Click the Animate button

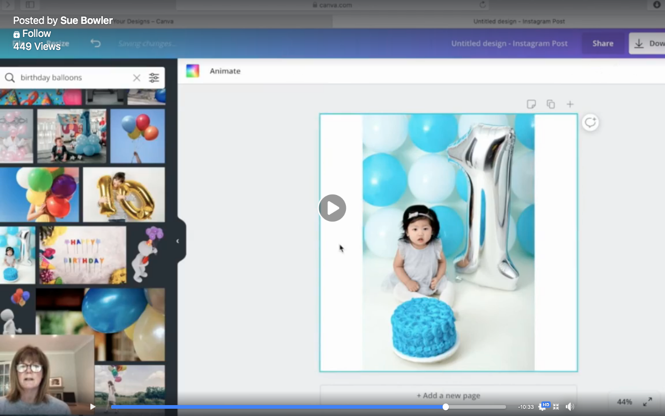(x=225, y=71)
